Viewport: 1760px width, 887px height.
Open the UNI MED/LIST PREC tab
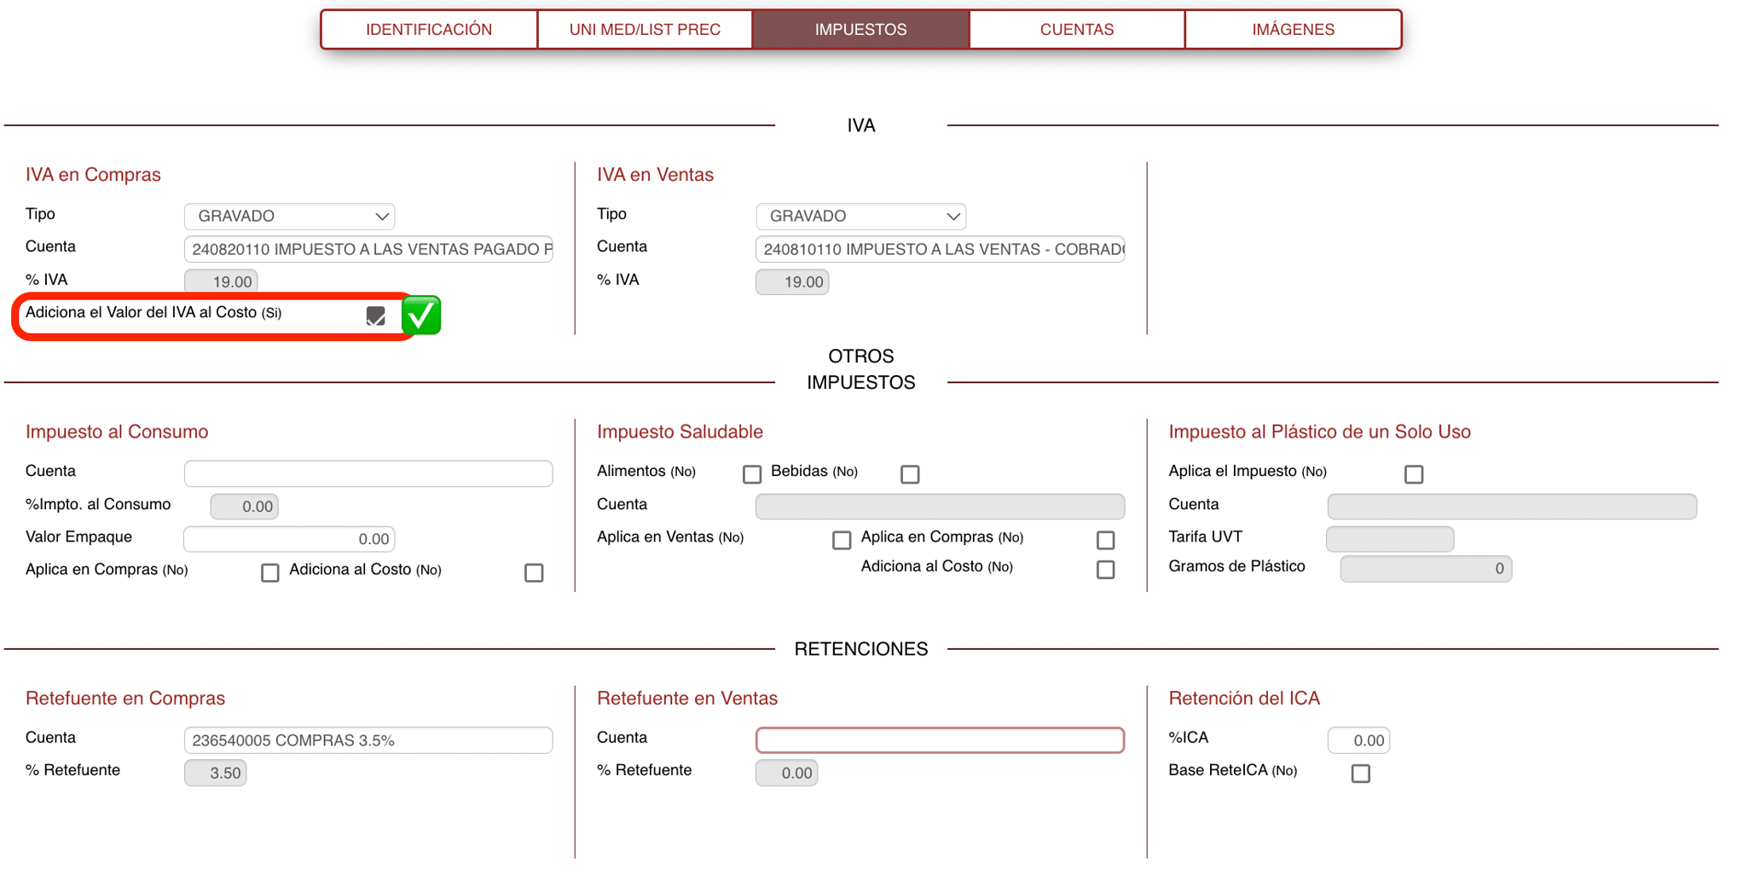pos(645,30)
